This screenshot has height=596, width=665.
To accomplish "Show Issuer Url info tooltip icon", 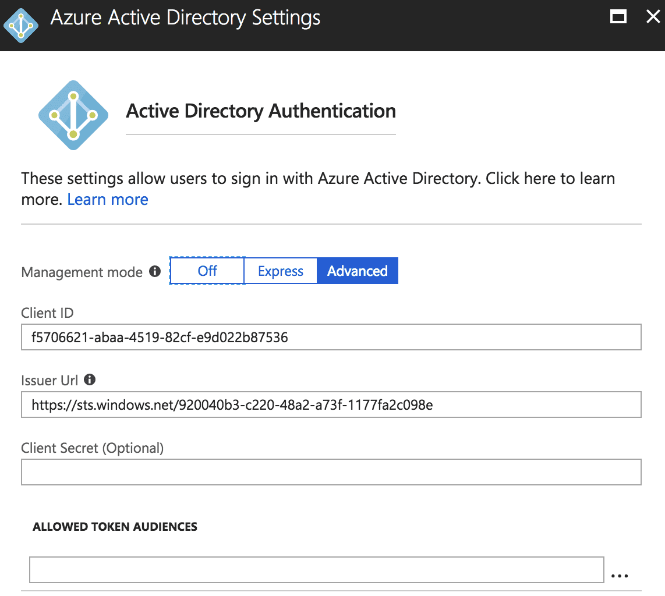I will (x=90, y=379).
